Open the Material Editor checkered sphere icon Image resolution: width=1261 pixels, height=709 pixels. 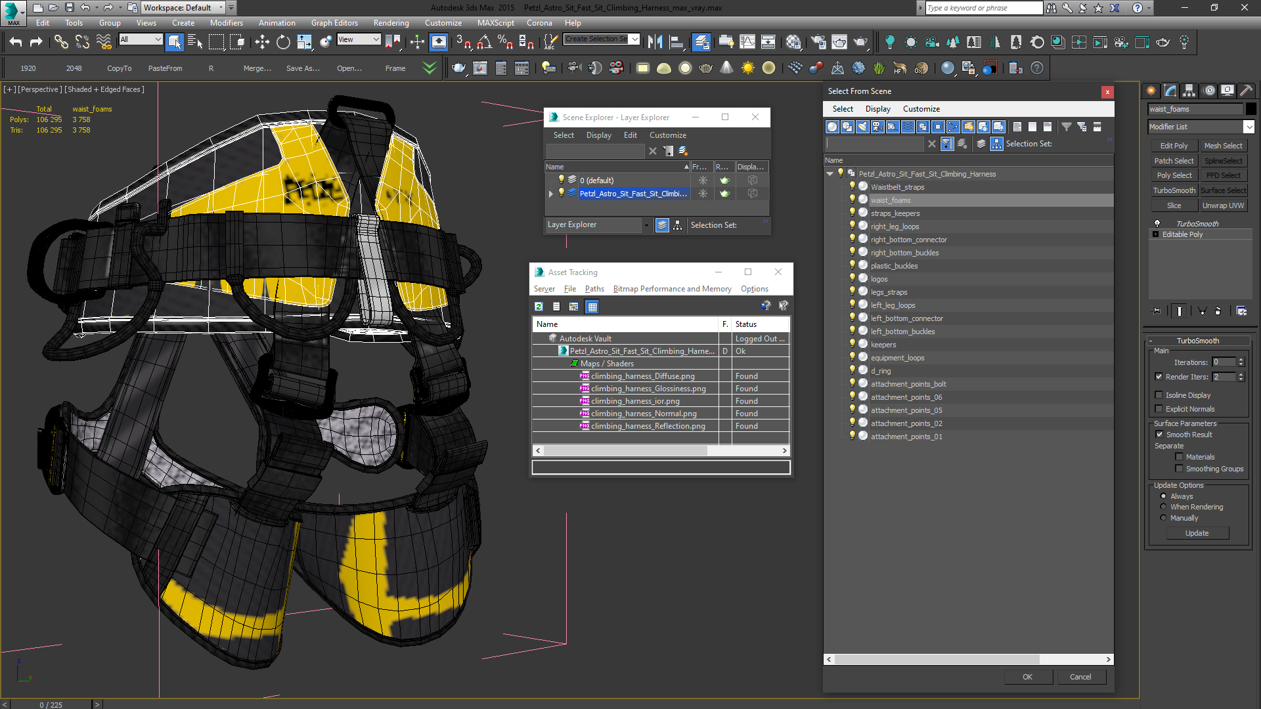(x=793, y=42)
